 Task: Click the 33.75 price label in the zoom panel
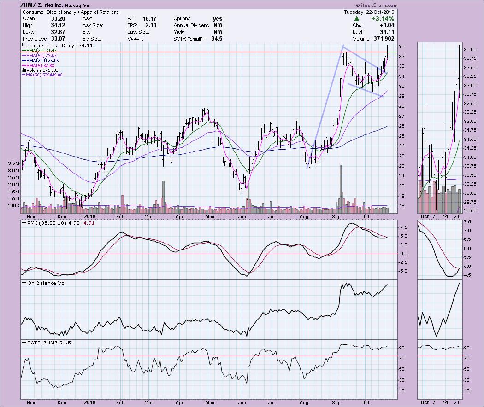coord(470,58)
